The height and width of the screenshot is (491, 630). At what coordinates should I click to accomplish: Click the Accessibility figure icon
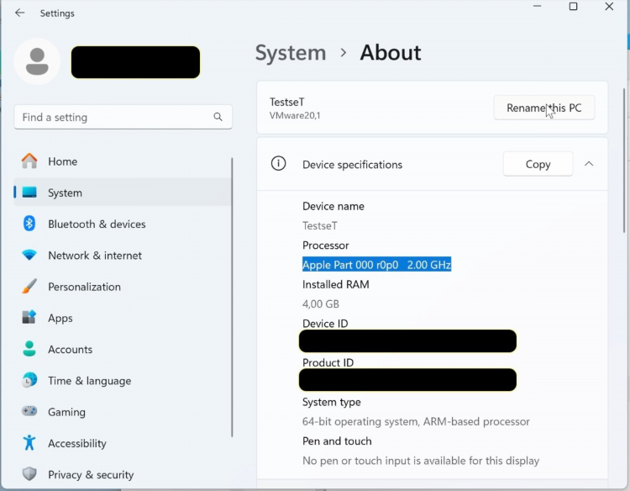29,443
